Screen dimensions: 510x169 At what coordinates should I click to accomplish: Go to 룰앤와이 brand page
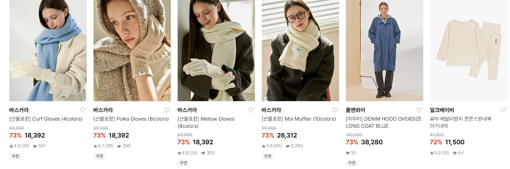356,110
